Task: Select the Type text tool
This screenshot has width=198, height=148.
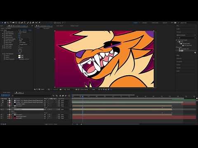Action: pos(25,23)
